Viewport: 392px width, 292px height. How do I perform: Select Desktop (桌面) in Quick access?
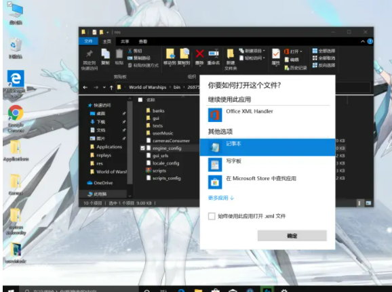[x=101, y=114]
